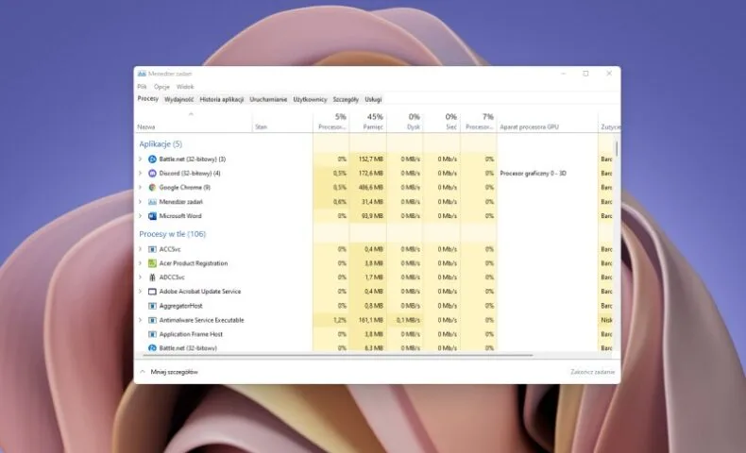Image resolution: width=746 pixels, height=453 pixels.
Task: Open the Użytkownicy tab
Action: tap(310, 100)
